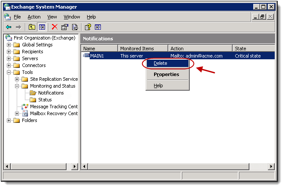Choose Properties from the context menu

coord(167,74)
